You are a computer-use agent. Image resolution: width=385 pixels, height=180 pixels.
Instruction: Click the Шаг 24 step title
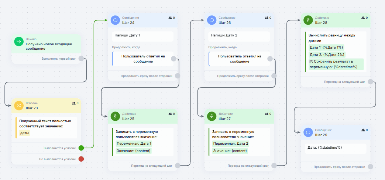tap(128, 23)
